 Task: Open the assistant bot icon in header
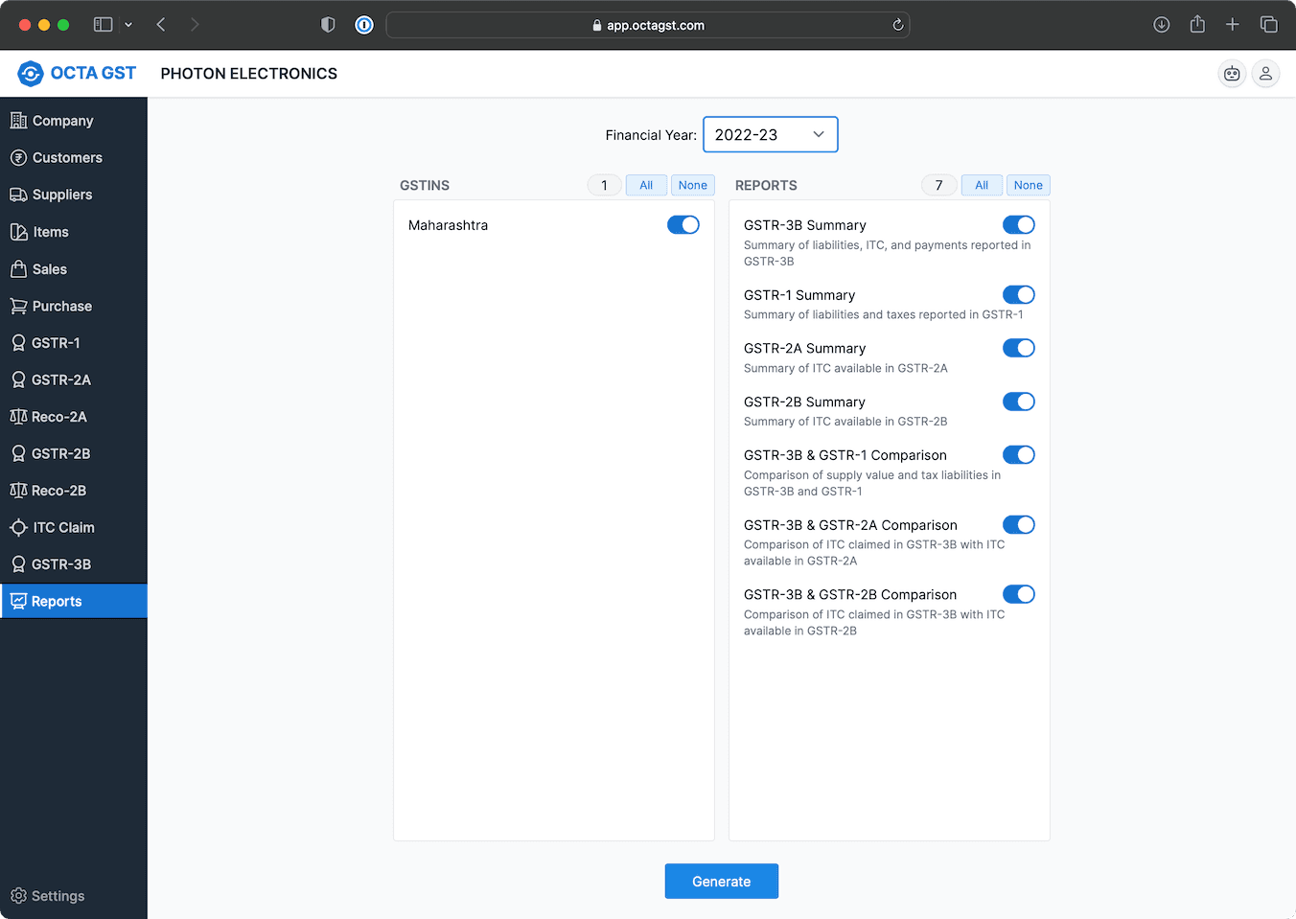(x=1232, y=74)
